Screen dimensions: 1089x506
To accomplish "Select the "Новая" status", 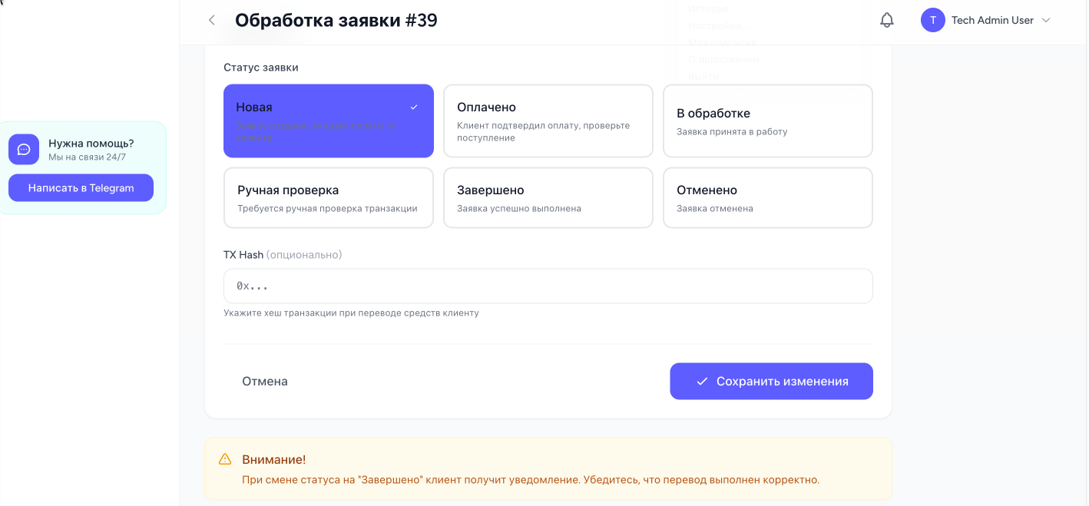I will (328, 121).
